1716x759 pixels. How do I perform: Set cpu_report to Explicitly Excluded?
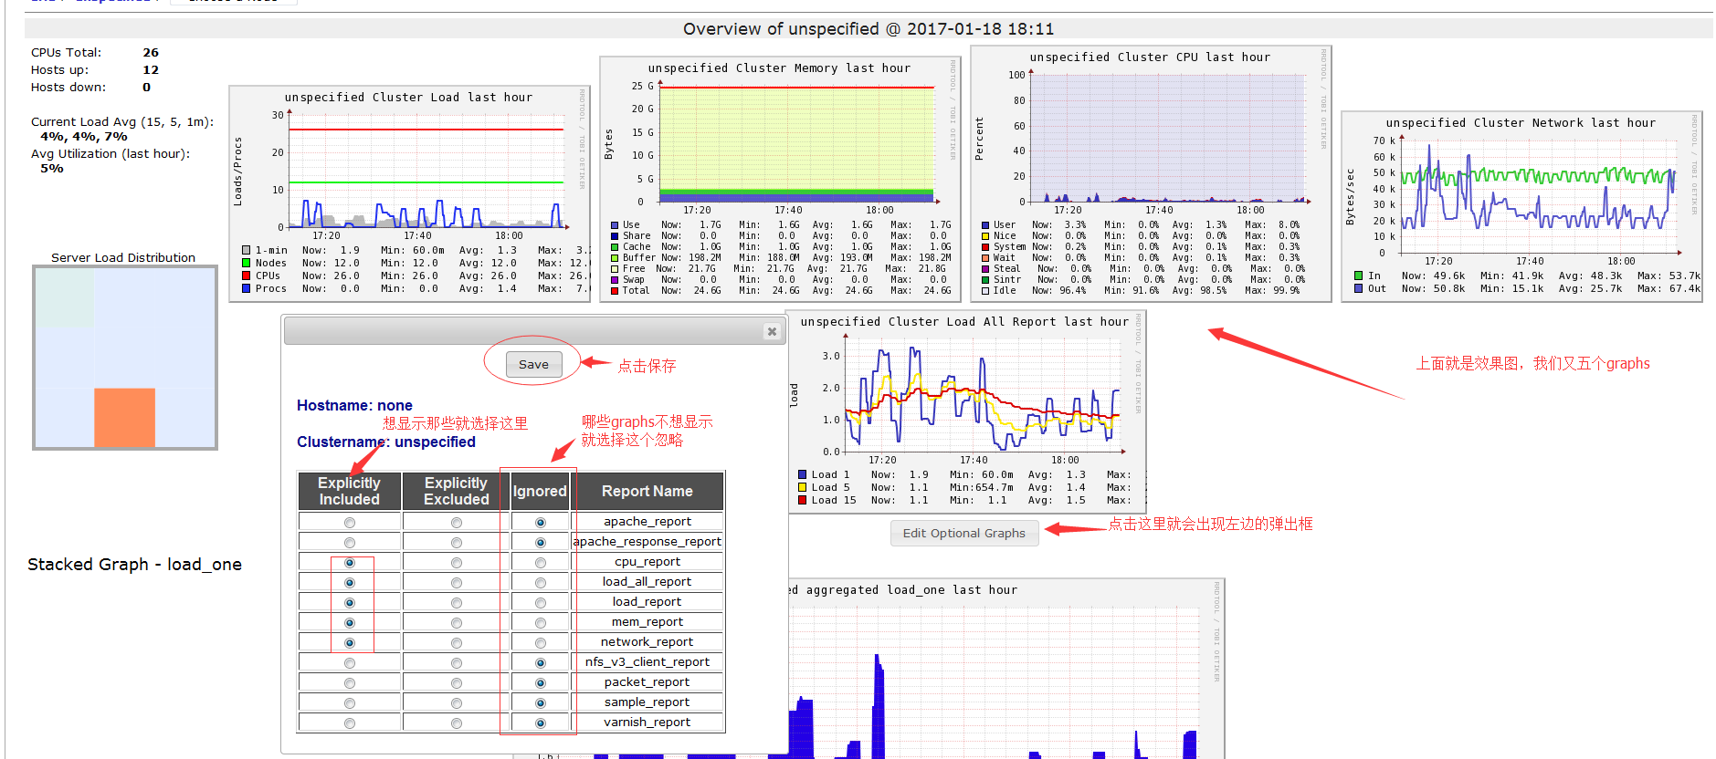(457, 563)
